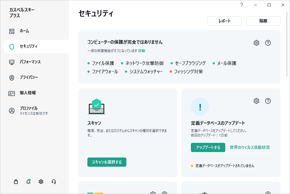Go to ホーム in the sidebar

tap(24, 31)
